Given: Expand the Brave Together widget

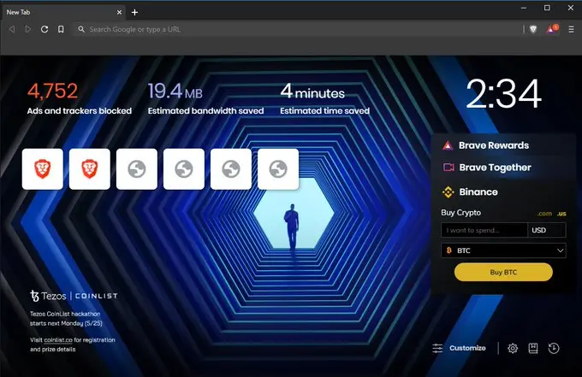Looking at the screenshot, I should coord(503,168).
